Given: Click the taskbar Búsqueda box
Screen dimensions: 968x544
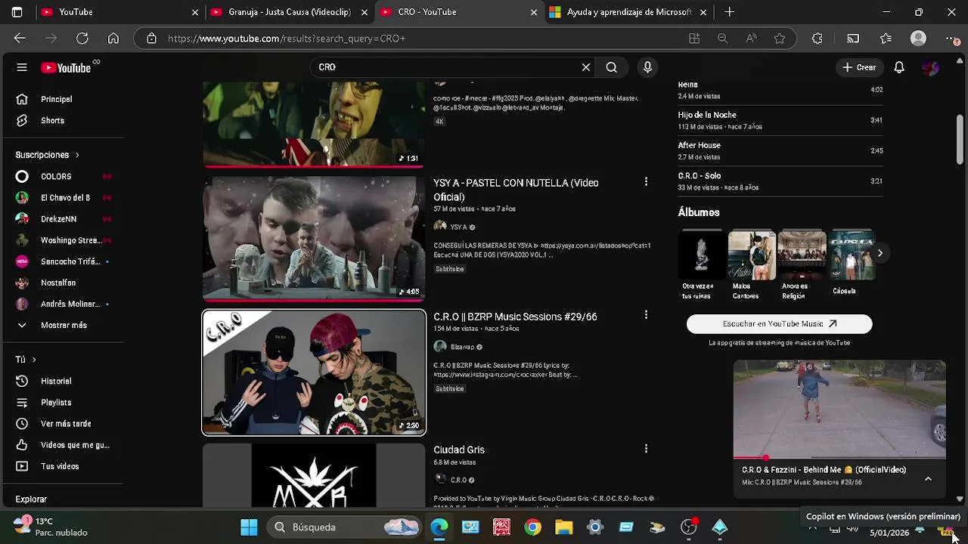Looking at the screenshot, I should pos(345,527).
